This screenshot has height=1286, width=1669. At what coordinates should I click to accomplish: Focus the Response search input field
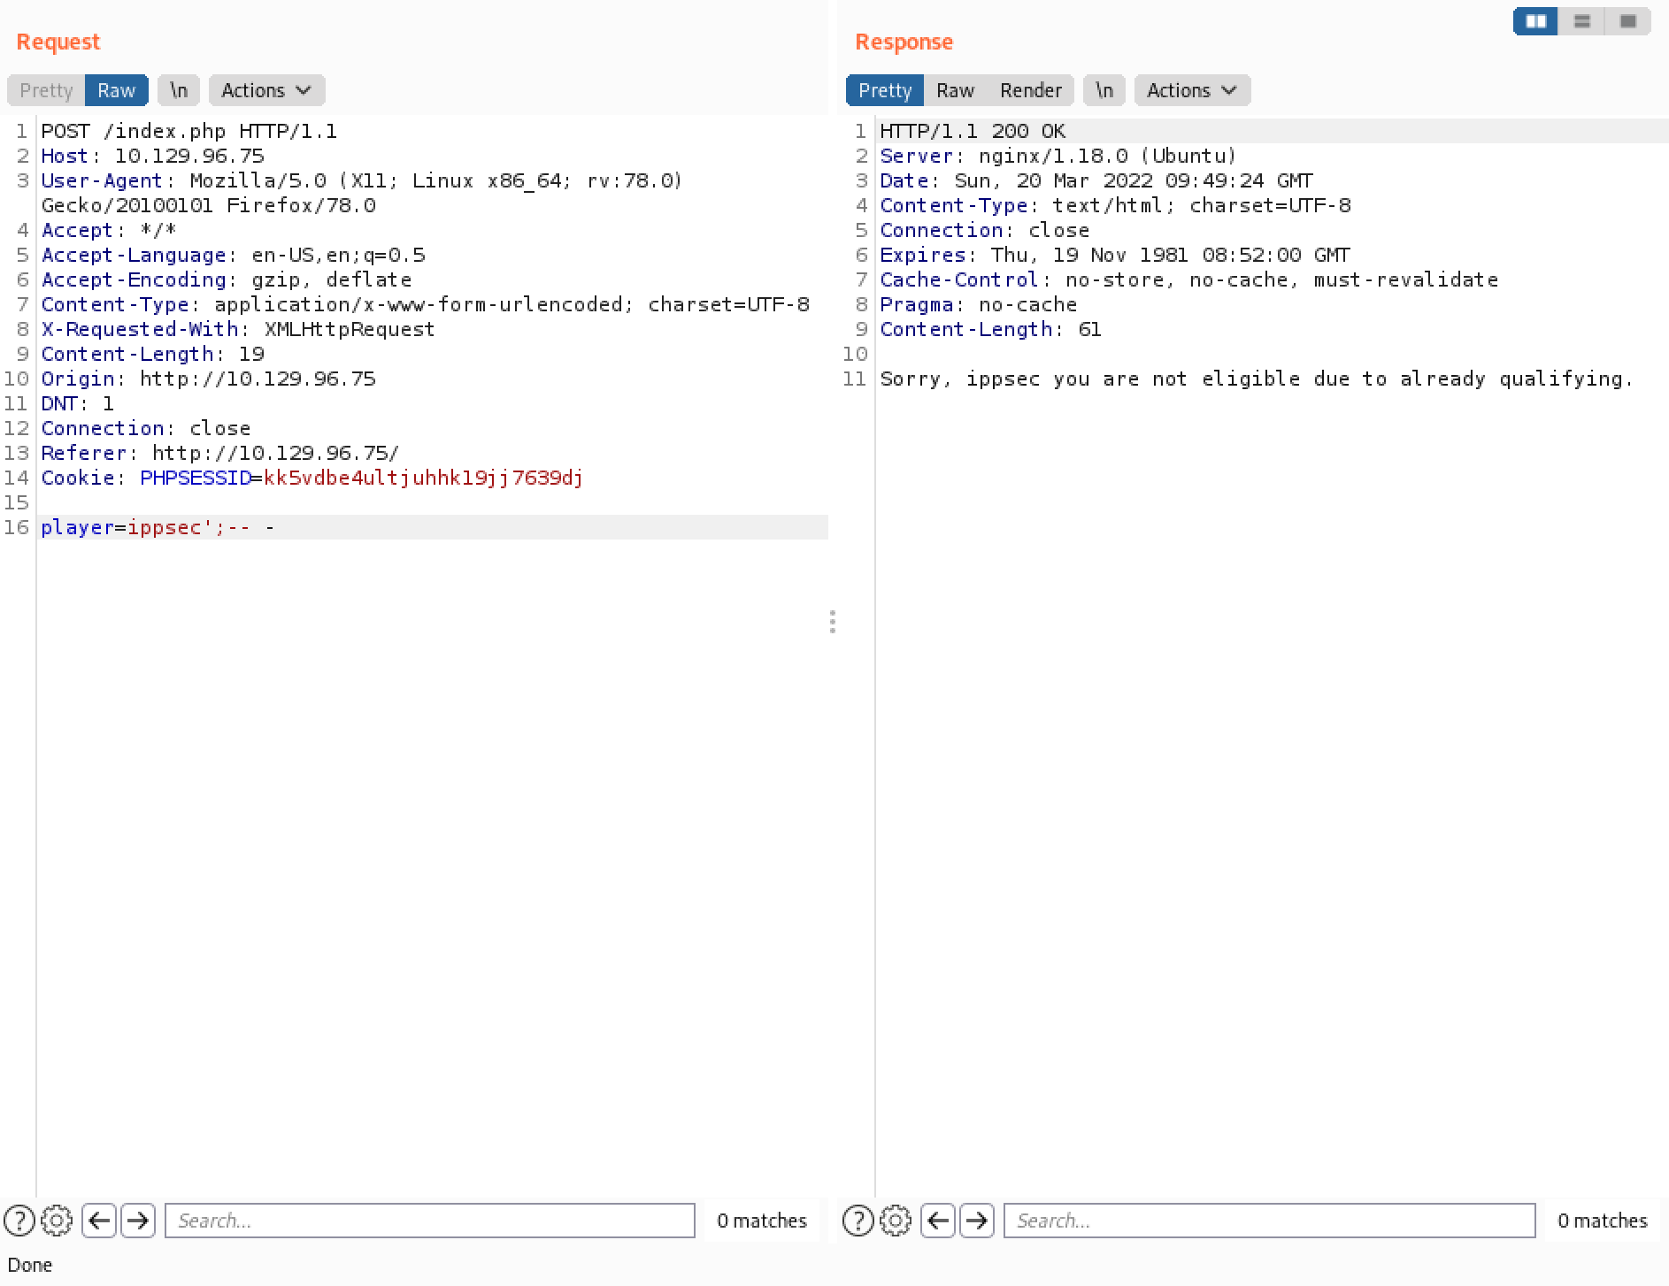[x=1269, y=1221]
